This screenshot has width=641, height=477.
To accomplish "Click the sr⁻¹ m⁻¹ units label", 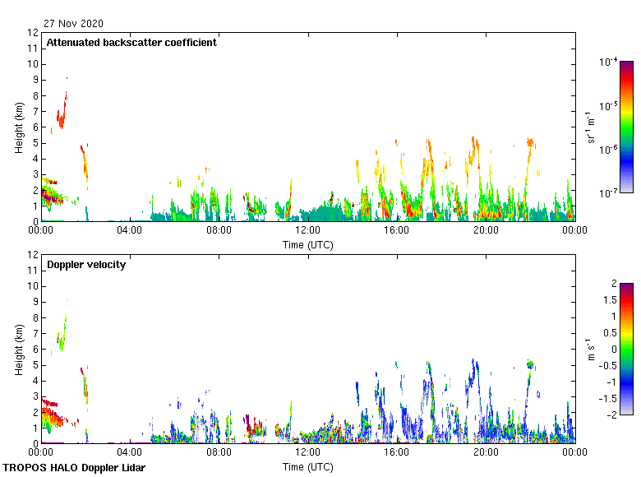I will (x=590, y=127).
